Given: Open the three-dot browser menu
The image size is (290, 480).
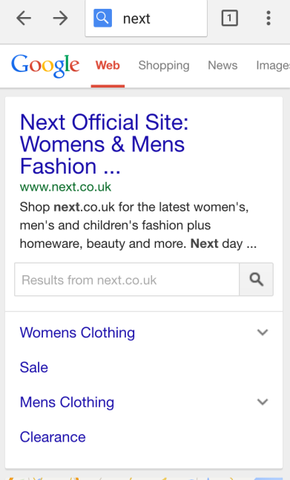Looking at the screenshot, I should tap(268, 18).
